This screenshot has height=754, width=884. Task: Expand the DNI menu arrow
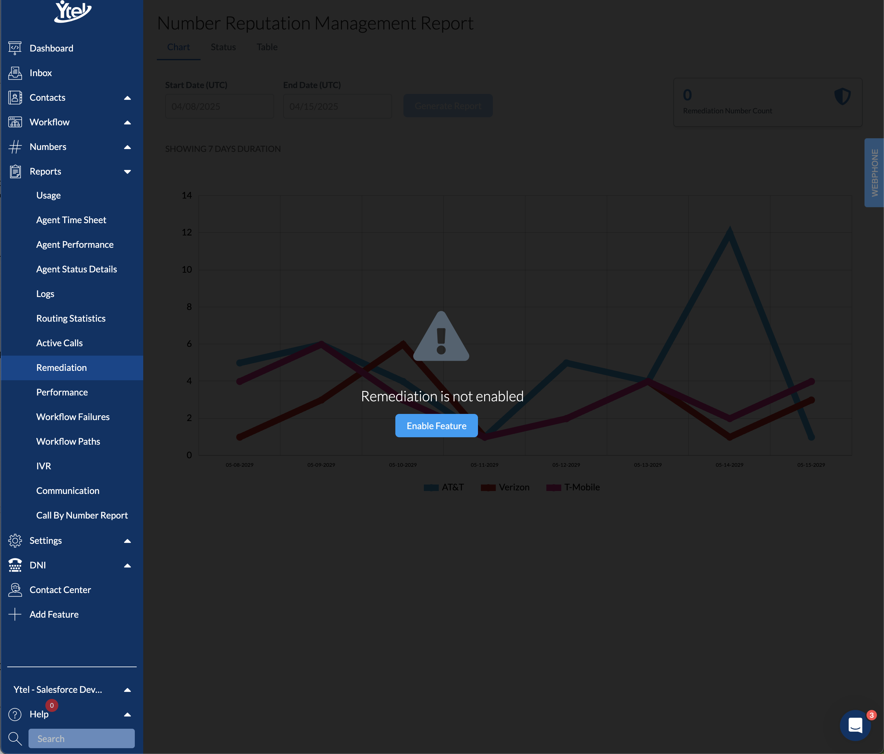tap(127, 565)
